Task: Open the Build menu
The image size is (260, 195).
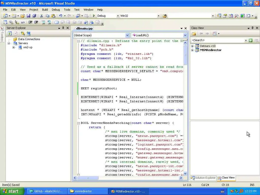Action: tap(45, 10)
